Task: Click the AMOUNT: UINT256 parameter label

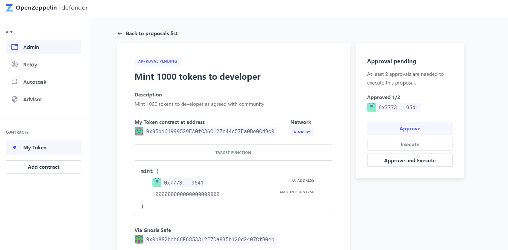Action: [297, 192]
